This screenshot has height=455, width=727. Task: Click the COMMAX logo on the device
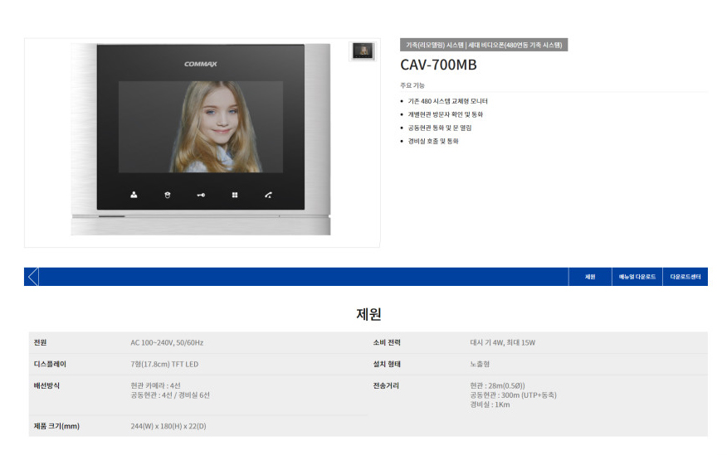(x=200, y=64)
